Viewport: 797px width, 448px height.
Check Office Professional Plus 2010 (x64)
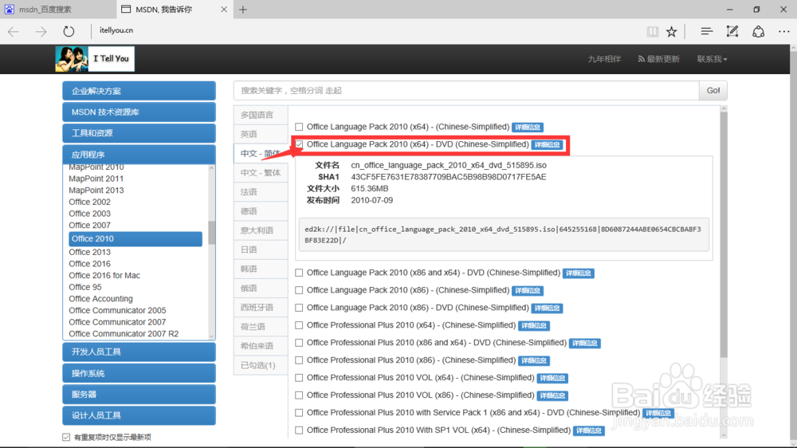299,325
